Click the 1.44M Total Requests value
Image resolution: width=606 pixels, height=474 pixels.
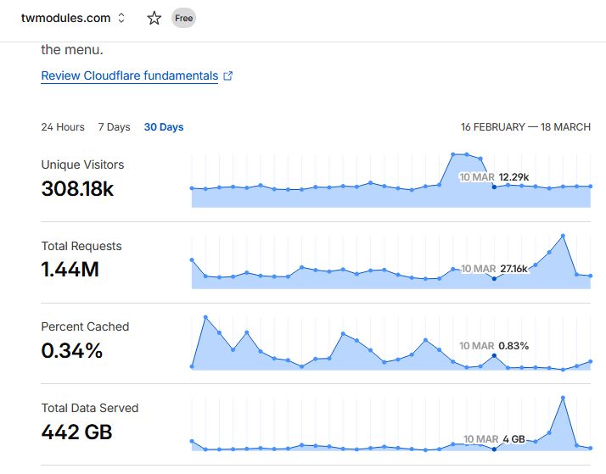pyautogui.click(x=70, y=270)
